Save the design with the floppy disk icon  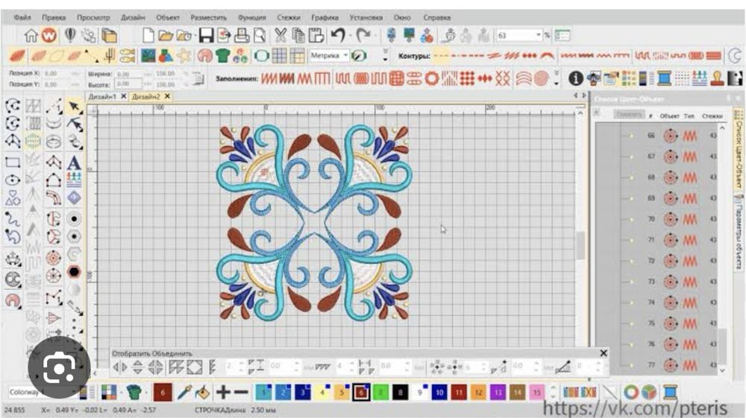pos(206,35)
